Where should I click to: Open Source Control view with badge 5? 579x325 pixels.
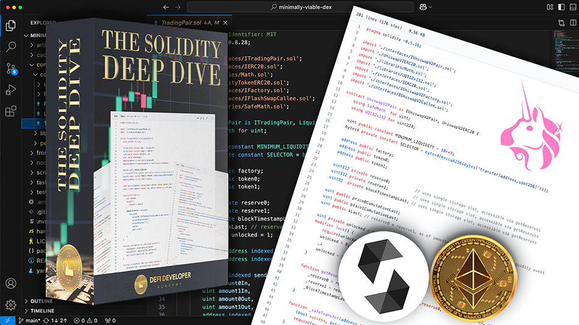11,68
